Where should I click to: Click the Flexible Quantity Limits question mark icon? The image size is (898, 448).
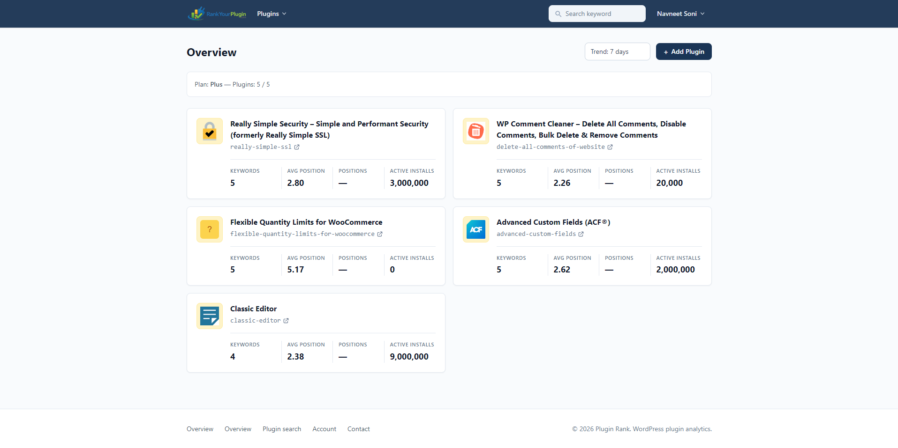(x=209, y=229)
